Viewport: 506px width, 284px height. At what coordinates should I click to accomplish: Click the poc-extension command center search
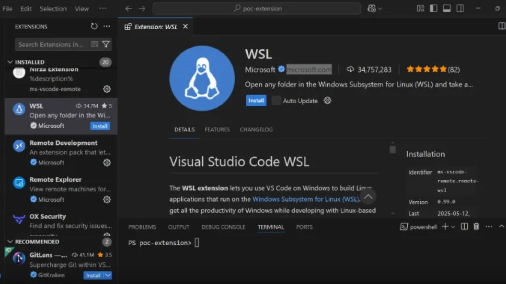(x=257, y=9)
